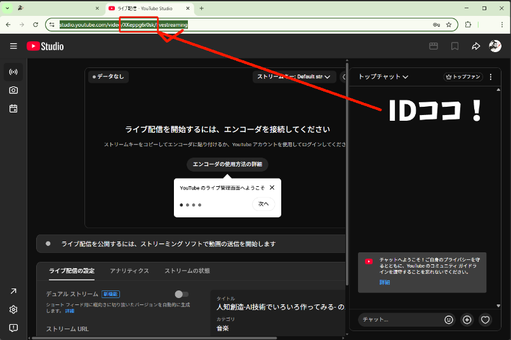
Task: Open the hamburger navigation menu
Action: tap(13, 46)
